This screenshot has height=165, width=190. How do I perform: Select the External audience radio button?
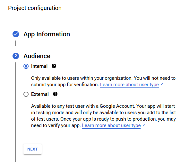coord(26,94)
